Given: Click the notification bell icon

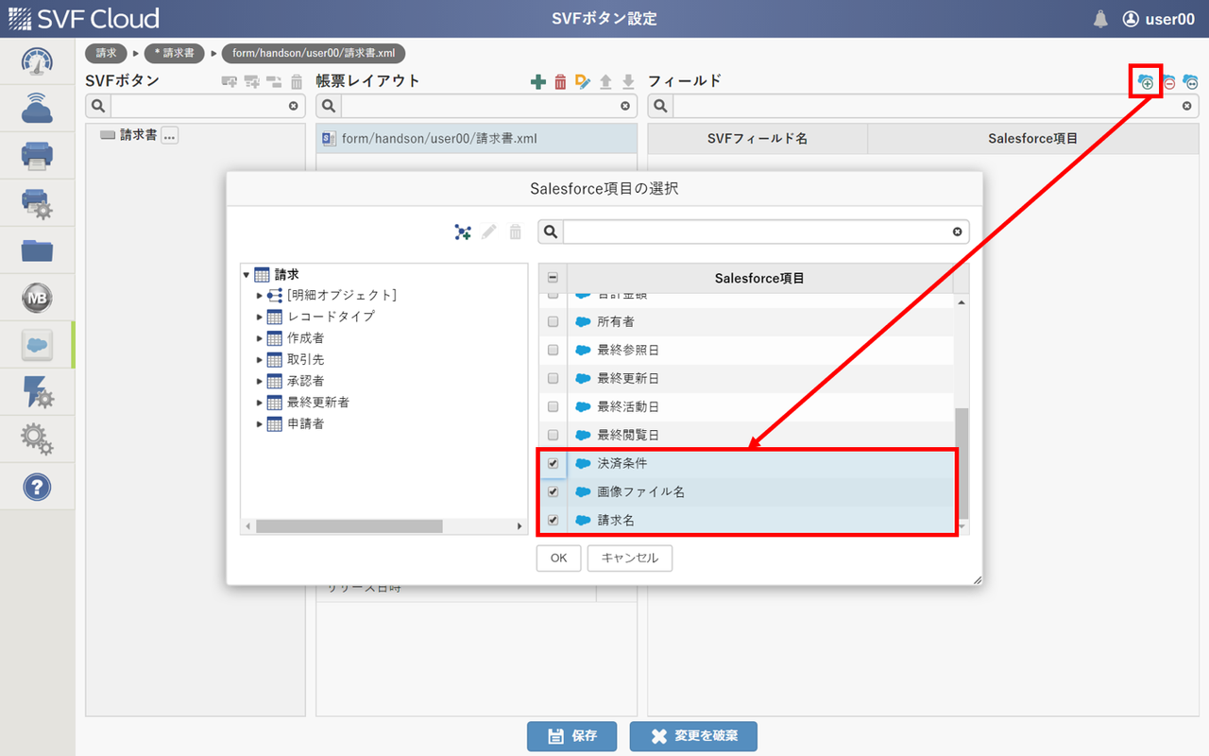Looking at the screenshot, I should (1100, 18).
